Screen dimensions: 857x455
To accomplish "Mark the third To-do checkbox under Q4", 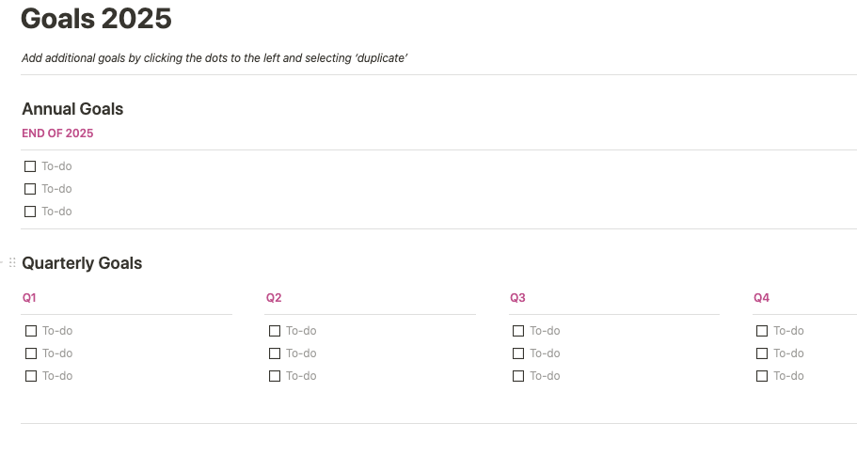I will (x=762, y=376).
